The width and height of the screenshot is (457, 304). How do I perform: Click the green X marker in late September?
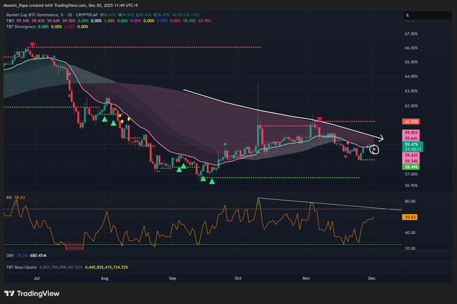(225, 144)
